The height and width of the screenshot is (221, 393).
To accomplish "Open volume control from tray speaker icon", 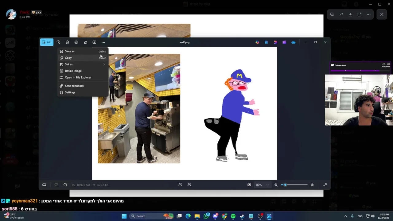I will [x=373, y=216].
